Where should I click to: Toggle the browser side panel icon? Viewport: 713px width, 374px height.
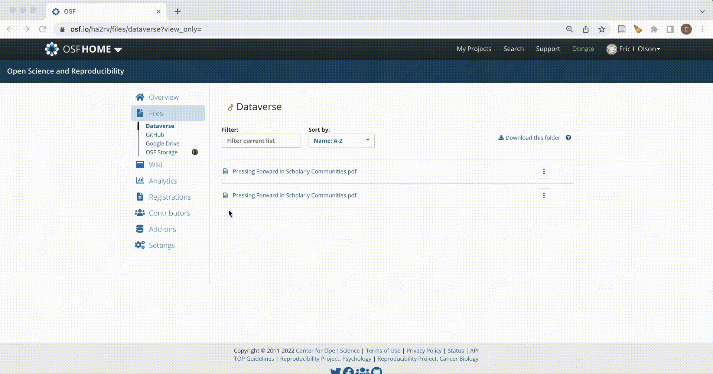(x=670, y=29)
